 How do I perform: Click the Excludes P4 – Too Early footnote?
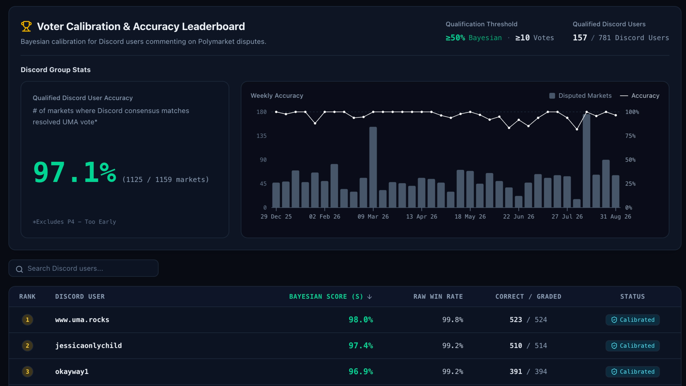[x=74, y=222]
